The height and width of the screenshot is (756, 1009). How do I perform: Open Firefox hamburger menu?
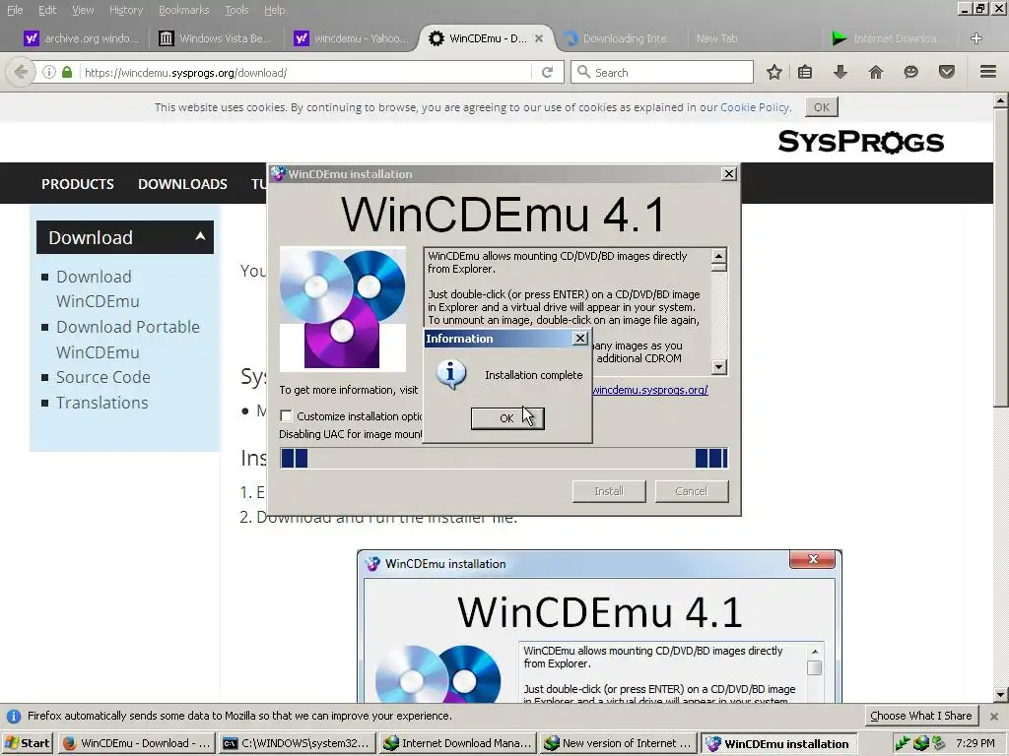tap(988, 72)
